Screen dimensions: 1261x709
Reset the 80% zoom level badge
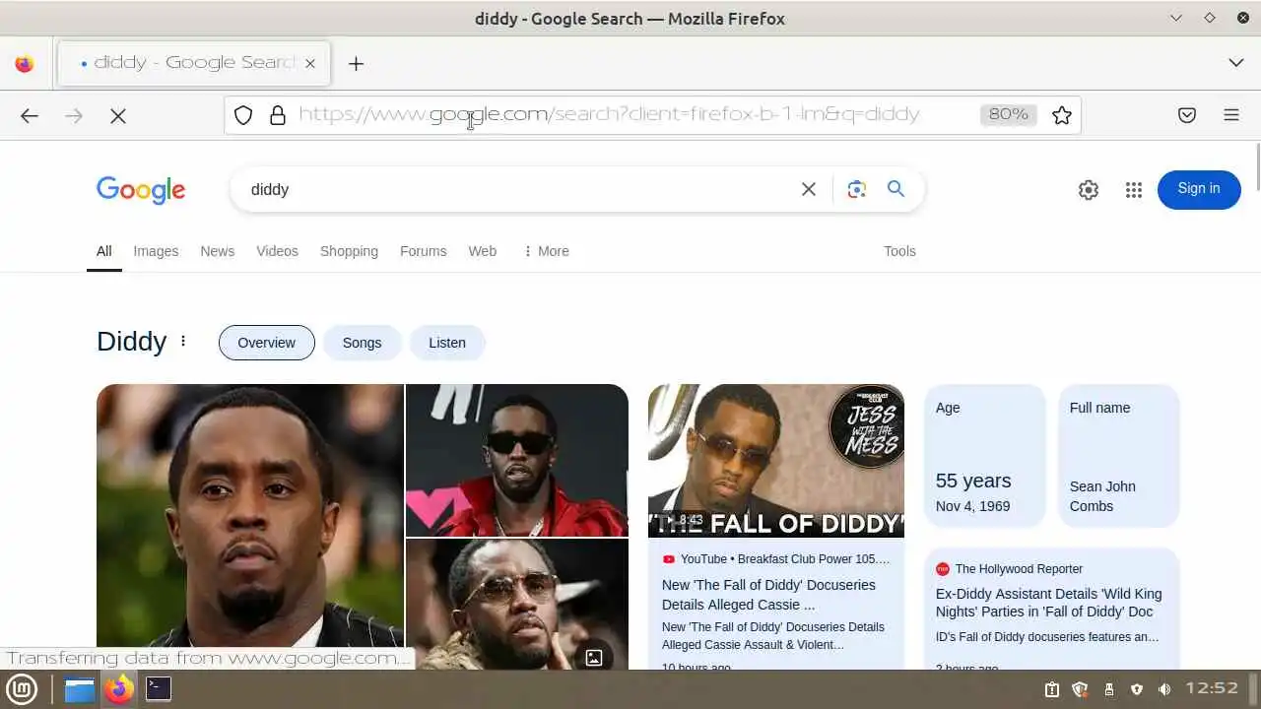(1009, 115)
